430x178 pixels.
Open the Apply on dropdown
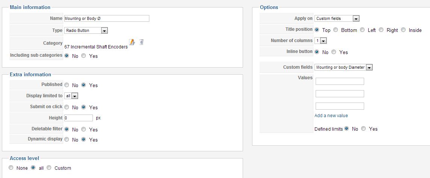337,18
